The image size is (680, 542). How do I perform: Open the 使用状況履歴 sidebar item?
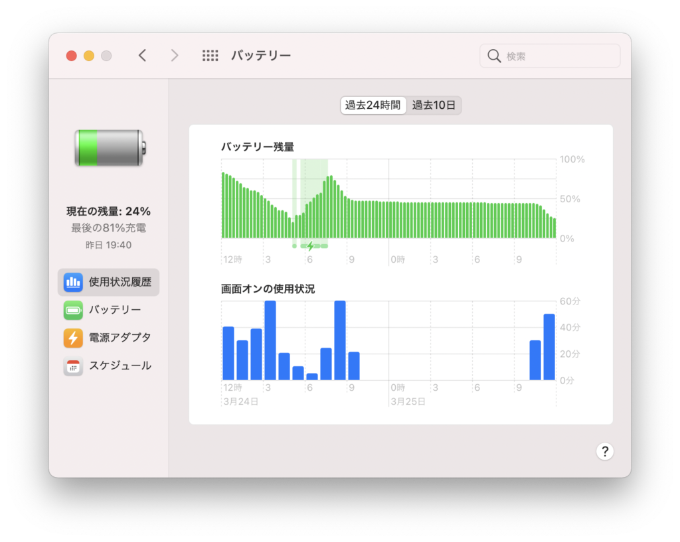click(x=108, y=282)
